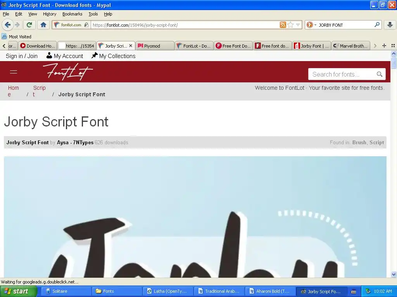Open the Script category in Found in
This screenshot has height=297, width=397.
(x=377, y=142)
